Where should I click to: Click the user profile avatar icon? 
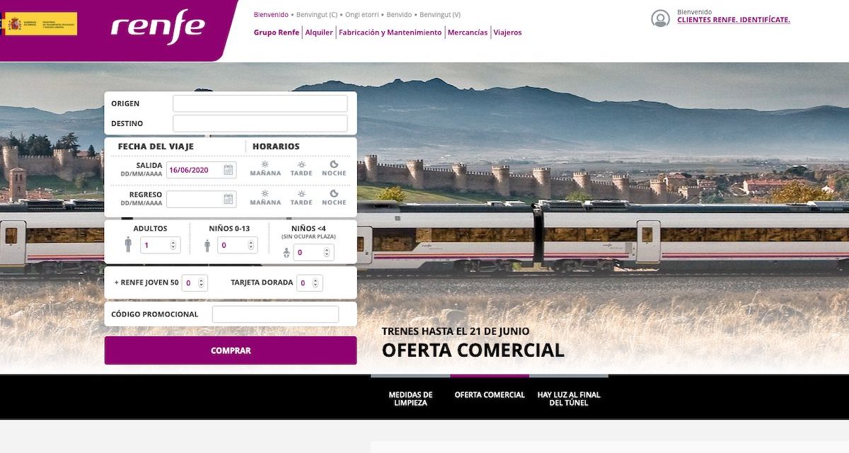(x=660, y=19)
